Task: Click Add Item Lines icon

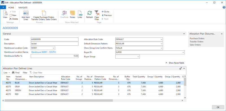Action: (x=26, y=15)
